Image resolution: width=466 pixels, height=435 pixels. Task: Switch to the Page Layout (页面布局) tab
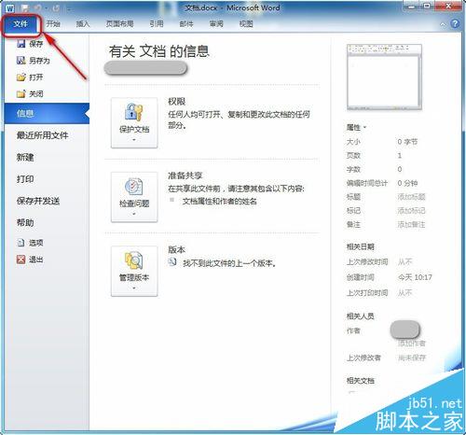119,23
